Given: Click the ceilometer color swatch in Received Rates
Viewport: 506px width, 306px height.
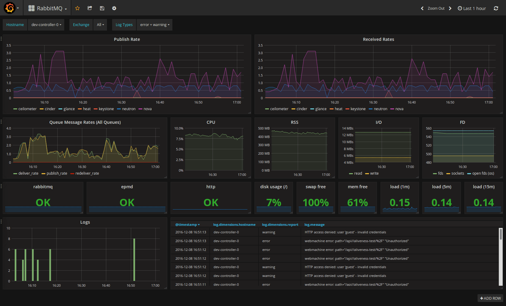Looking at the screenshot, I should pyautogui.click(x=267, y=109).
